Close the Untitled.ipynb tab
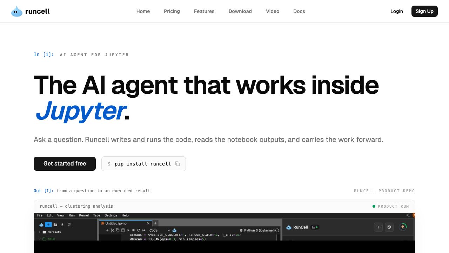Image resolution: width=449 pixels, height=253 pixels. click(148, 223)
